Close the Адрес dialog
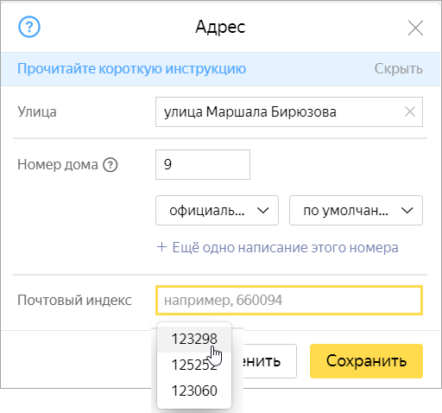 click(415, 28)
